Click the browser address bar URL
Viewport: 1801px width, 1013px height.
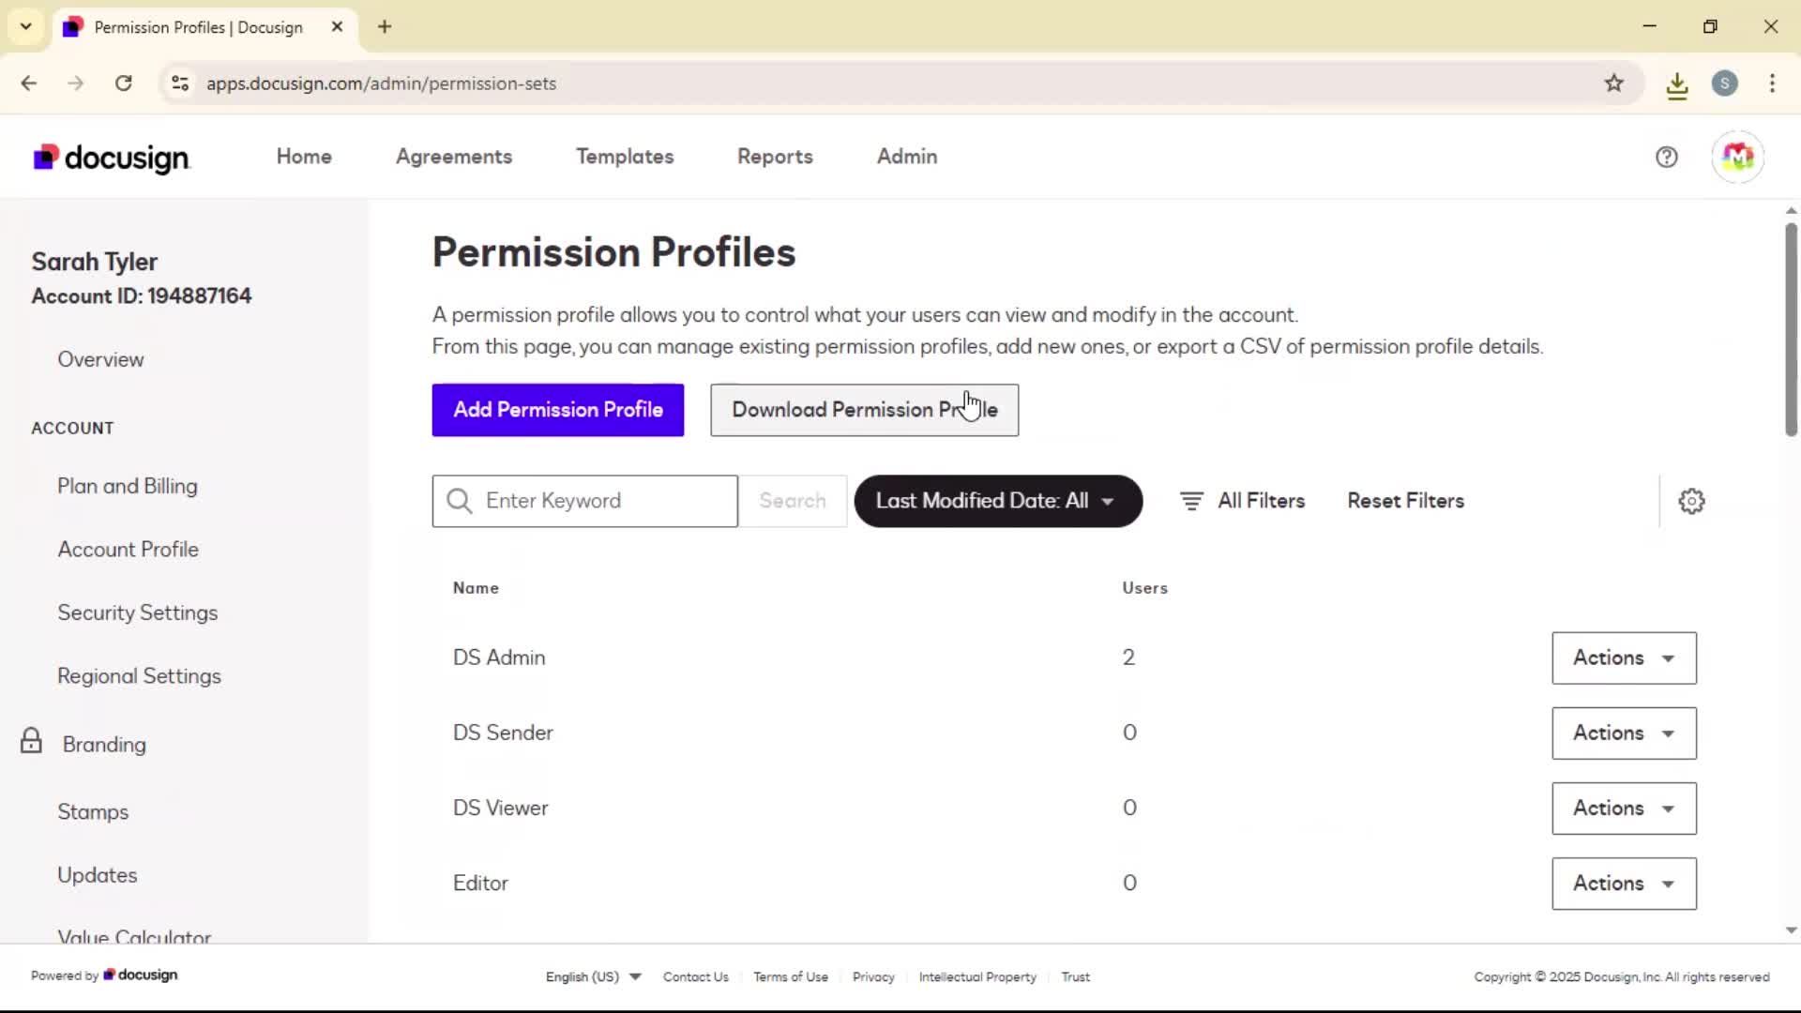(381, 83)
